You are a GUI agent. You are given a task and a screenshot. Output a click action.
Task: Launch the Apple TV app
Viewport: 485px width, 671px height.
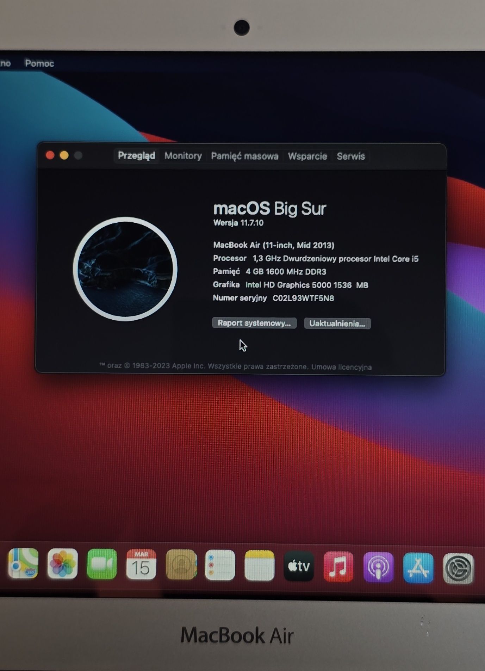[x=299, y=566]
